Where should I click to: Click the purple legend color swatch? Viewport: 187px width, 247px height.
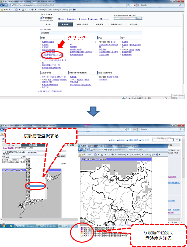pos(82,228)
